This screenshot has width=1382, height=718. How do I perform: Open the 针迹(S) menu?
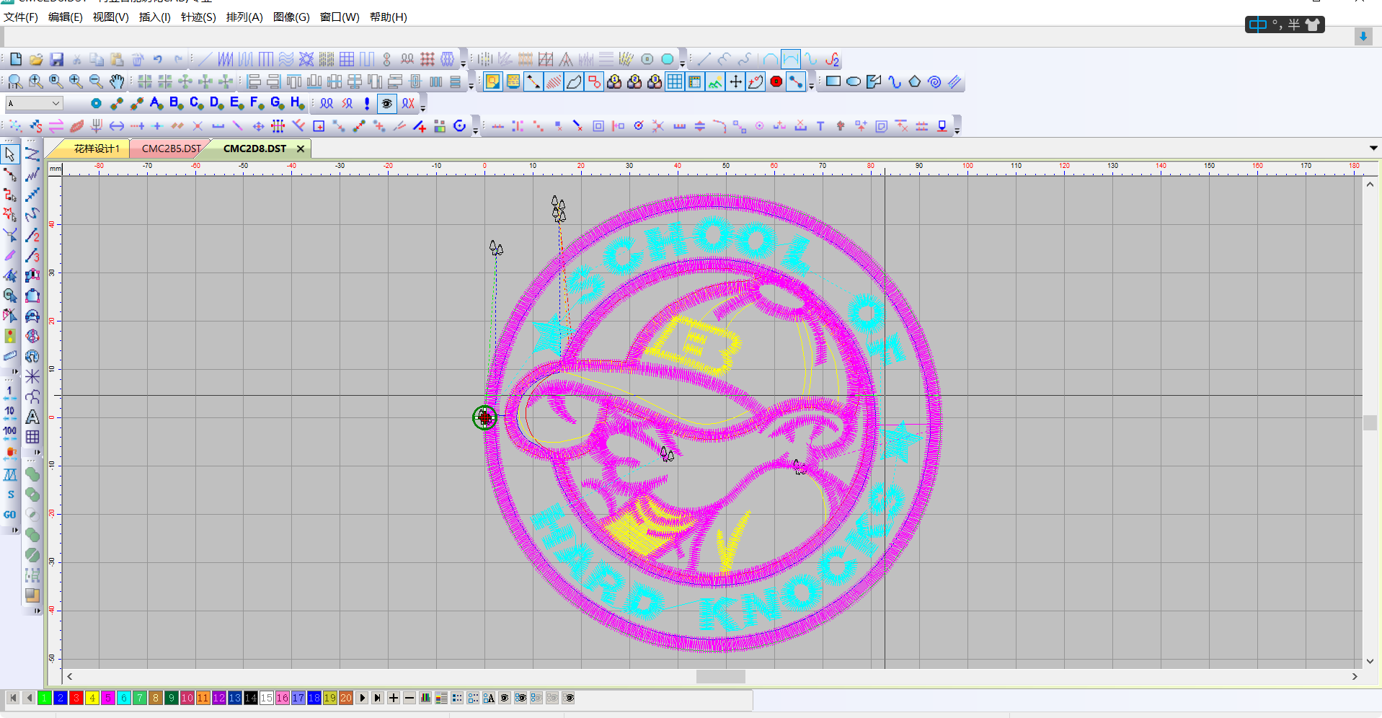(198, 17)
